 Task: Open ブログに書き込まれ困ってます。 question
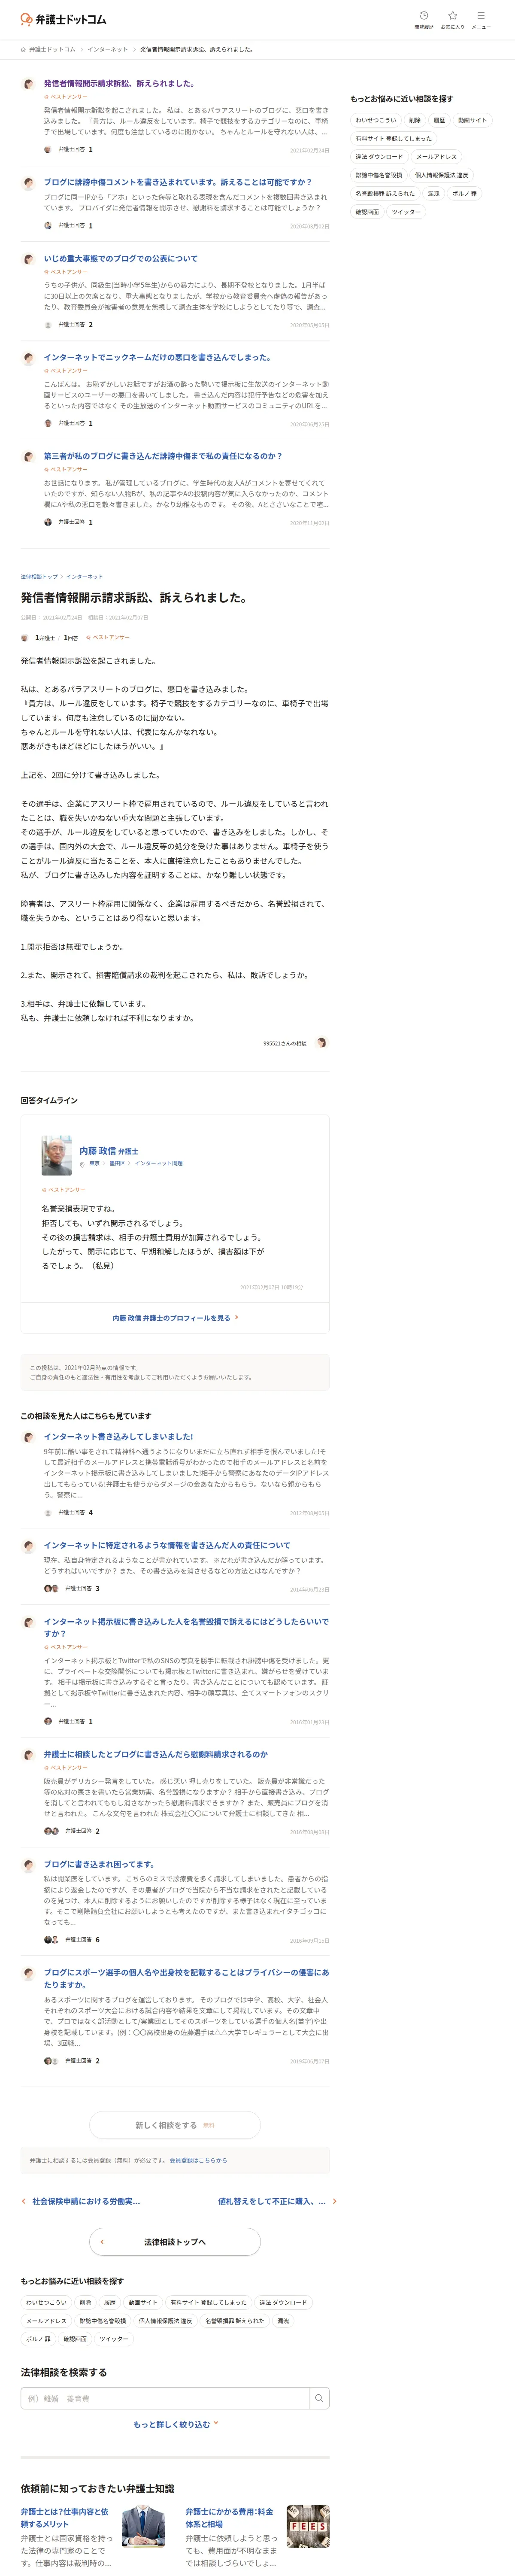pos(99,1864)
